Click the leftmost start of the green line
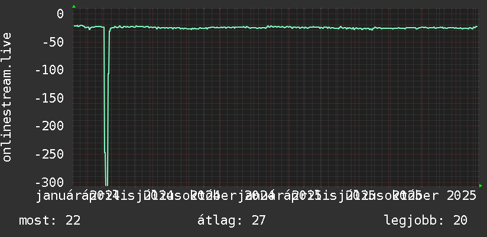This screenshot has height=237, width=487. tap(74, 26)
